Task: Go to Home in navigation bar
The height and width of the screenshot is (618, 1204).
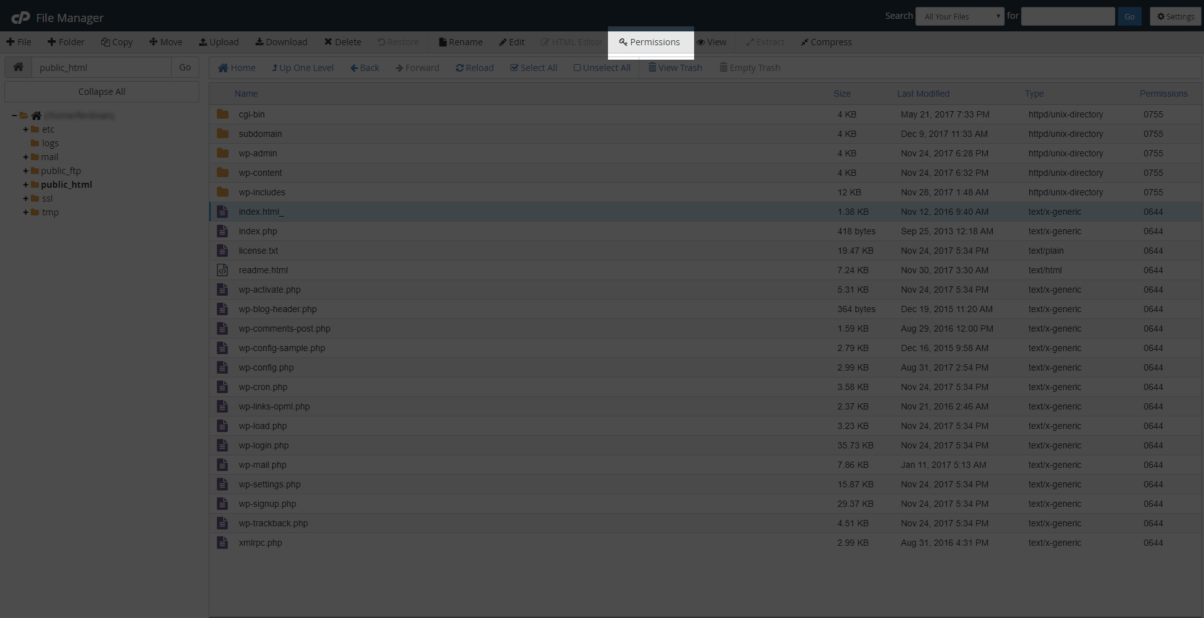Action: click(237, 68)
